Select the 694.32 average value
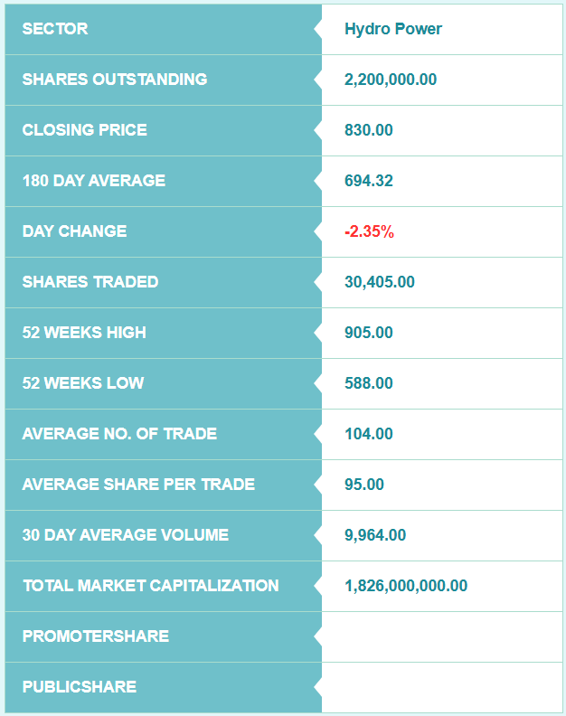This screenshot has width=566, height=716. (x=369, y=181)
